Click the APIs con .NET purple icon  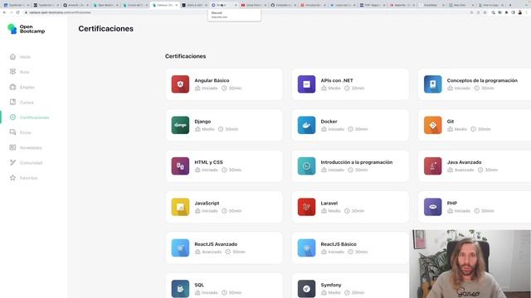306,84
